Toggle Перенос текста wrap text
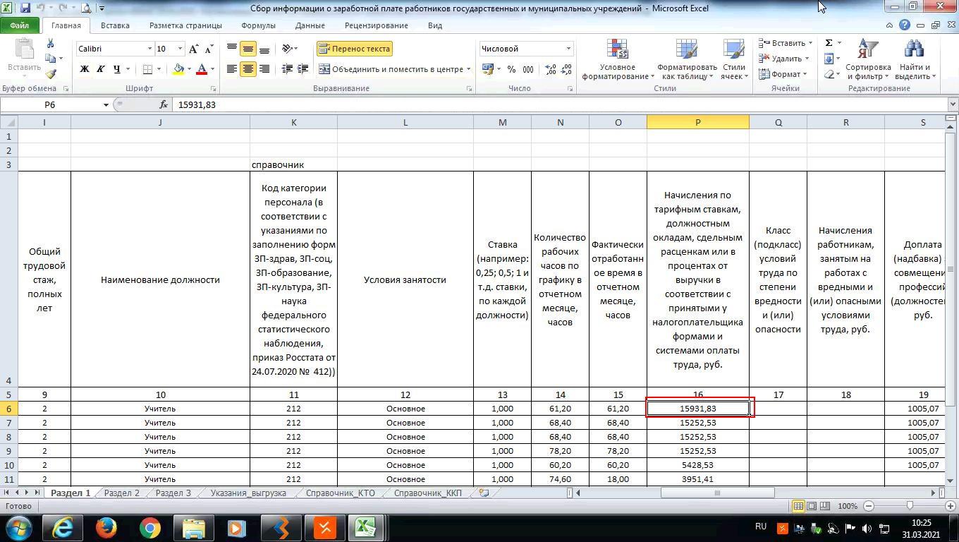Image resolution: width=959 pixels, height=542 pixels. click(355, 49)
